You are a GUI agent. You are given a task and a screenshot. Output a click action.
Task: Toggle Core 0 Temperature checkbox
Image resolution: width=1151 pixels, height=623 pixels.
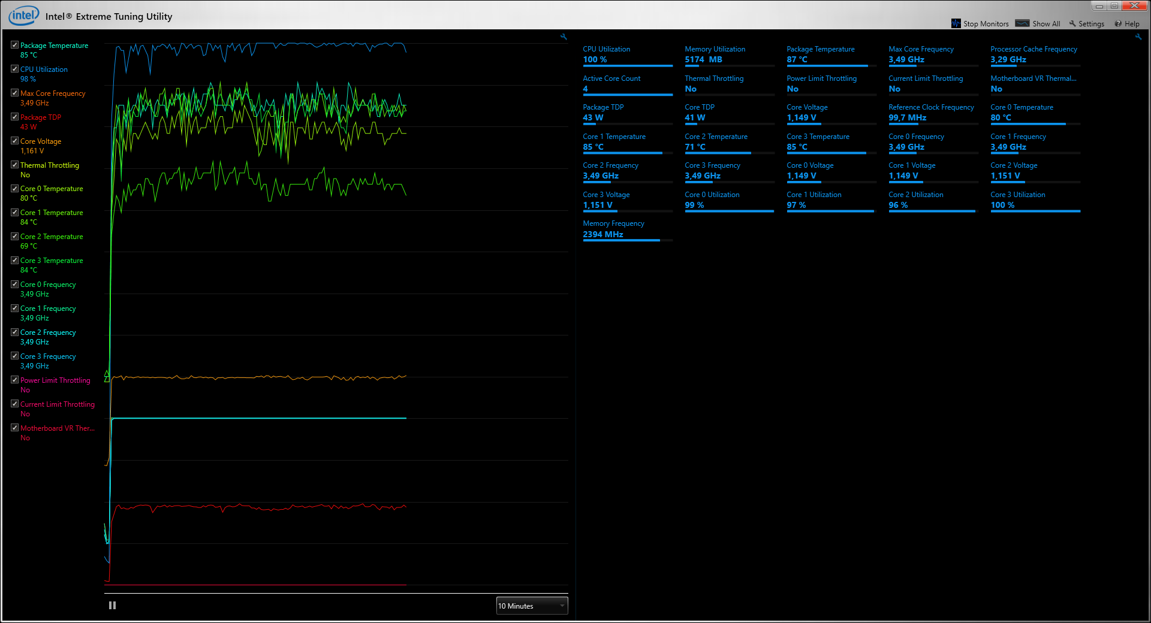[x=14, y=188]
